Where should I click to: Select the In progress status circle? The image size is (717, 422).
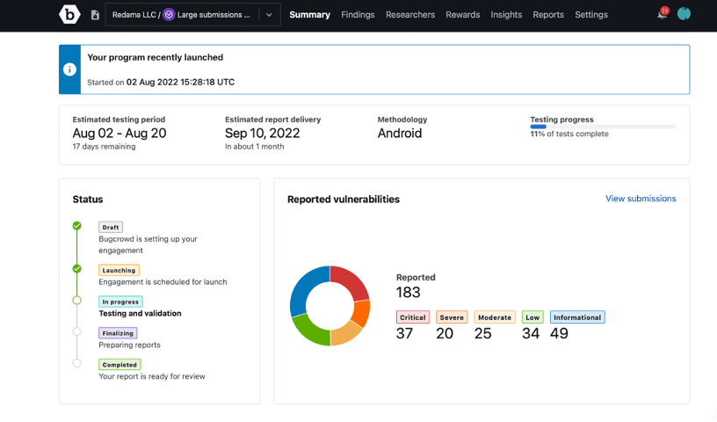coord(77,301)
